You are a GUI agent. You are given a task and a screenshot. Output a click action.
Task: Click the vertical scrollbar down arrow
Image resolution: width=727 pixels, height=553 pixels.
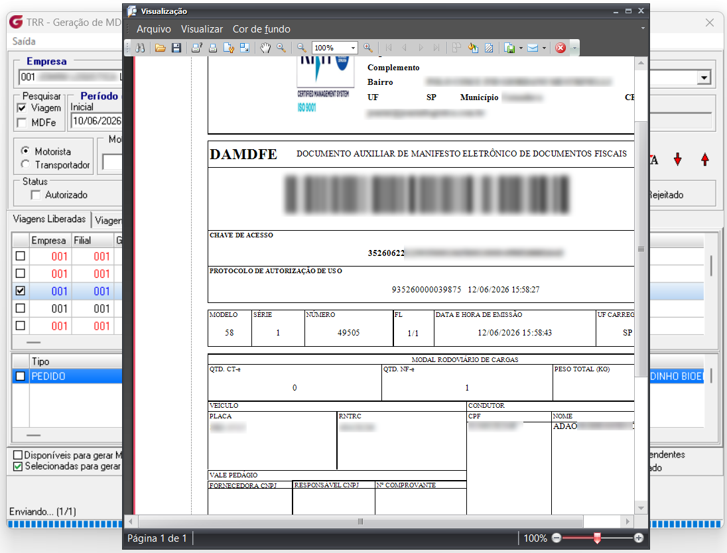(x=641, y=508)
